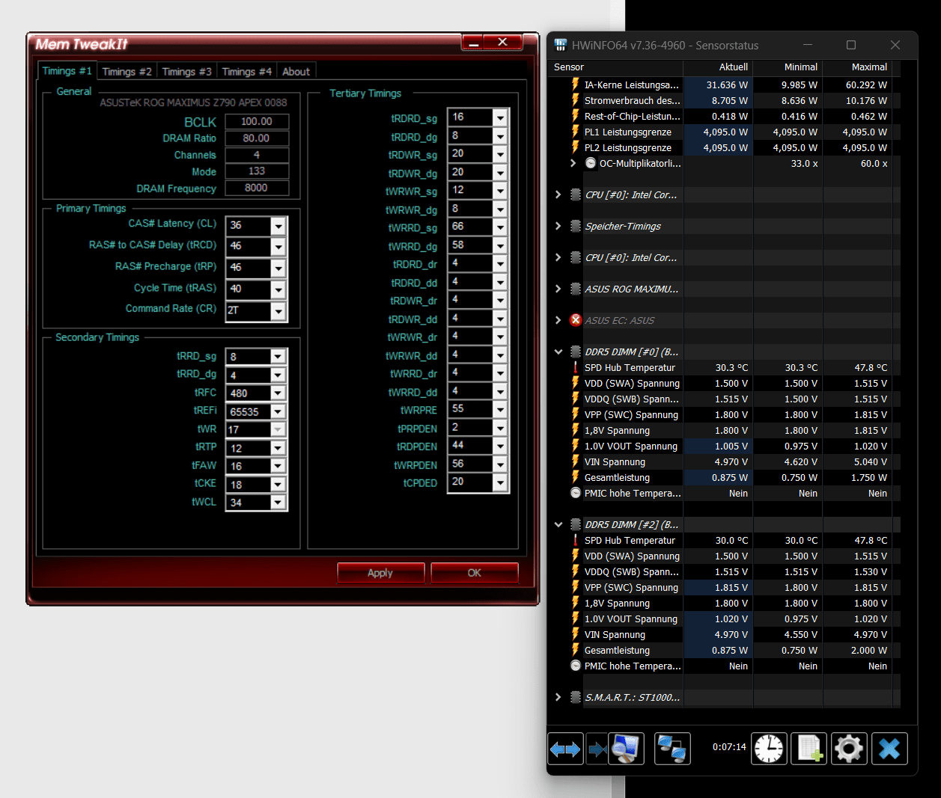
Task: Collapse the DDR5 DIMM [#2] group
Action: 558,524
